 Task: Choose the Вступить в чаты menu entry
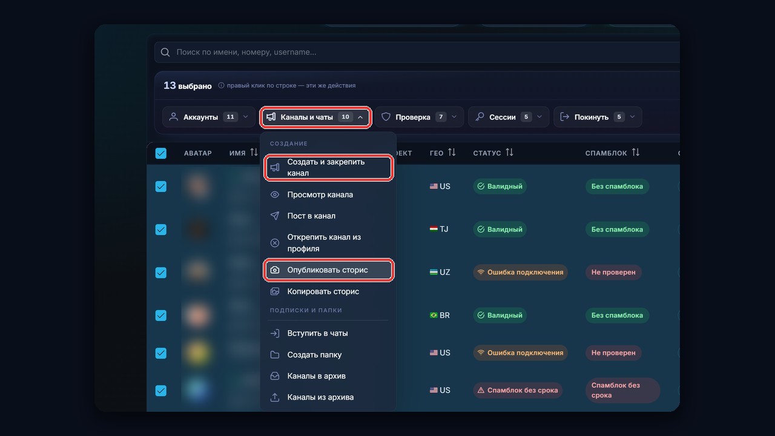tap(329, 334)
